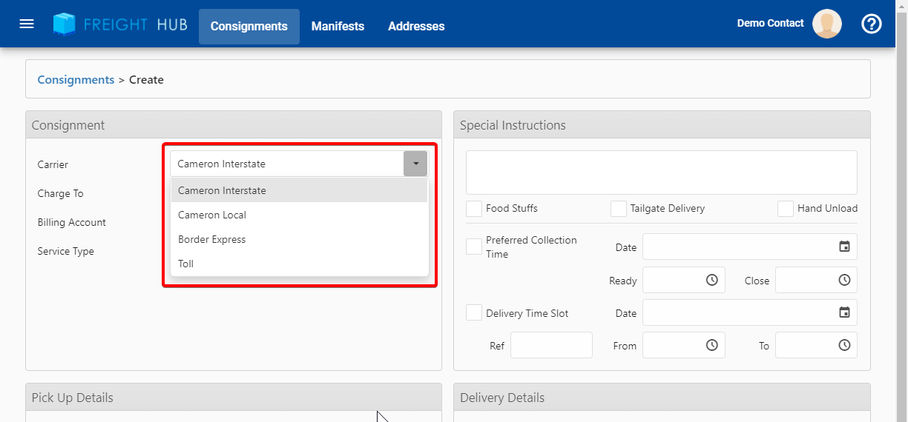Click into the Special Instructions text box

click(661, 173)
